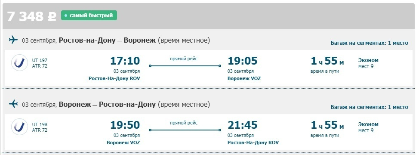Click the outbound flight airplane icon
This screenshot has width=419, height=155.
point(13,40)
